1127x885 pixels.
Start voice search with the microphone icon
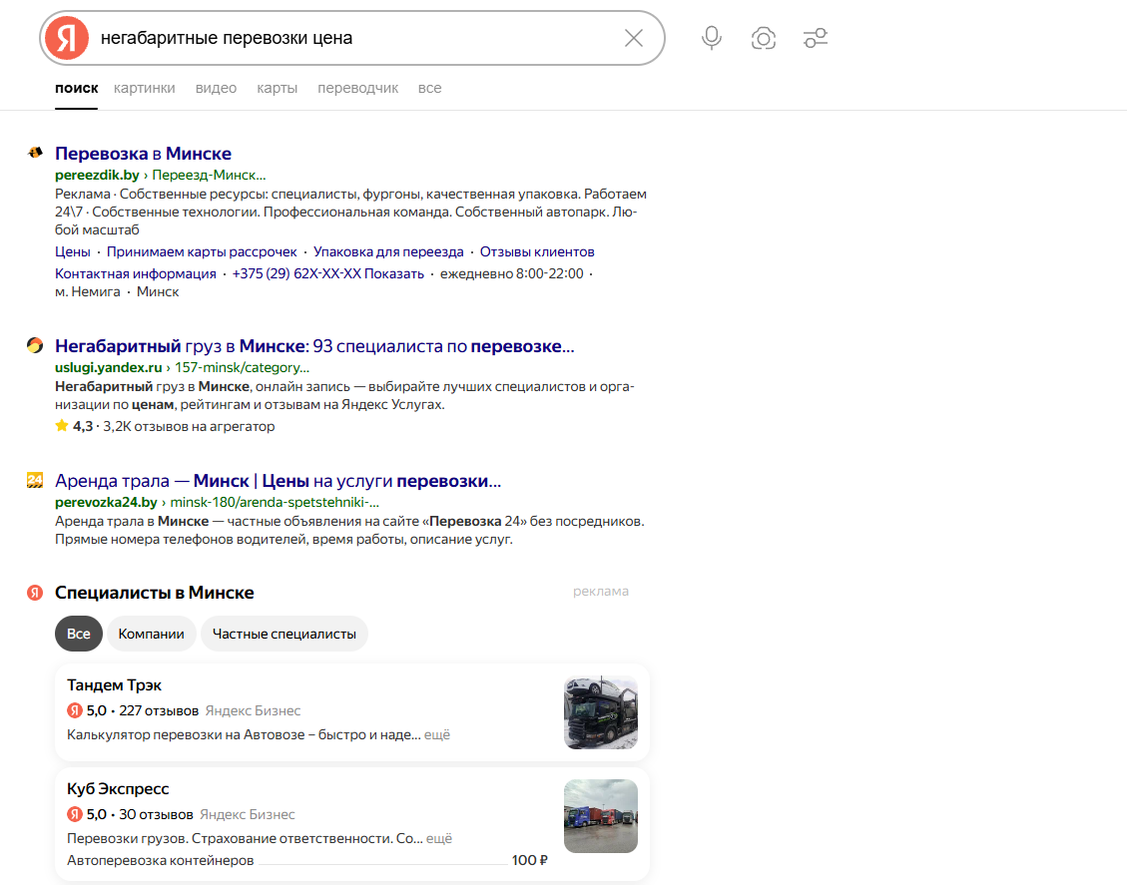pyautogui.click(x=712, y=38)
